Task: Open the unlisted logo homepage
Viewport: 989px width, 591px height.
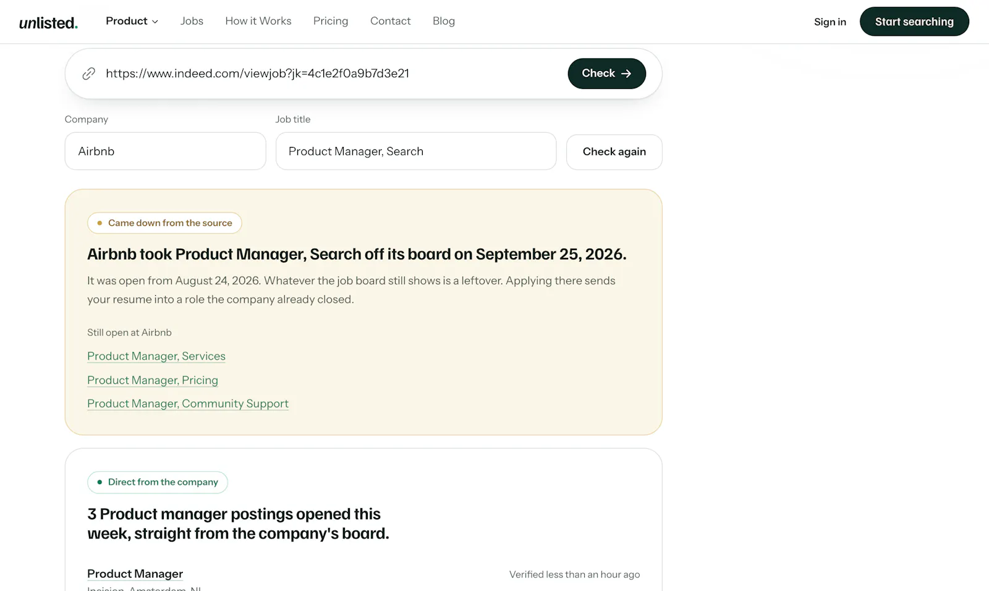Action: (48, 23)
